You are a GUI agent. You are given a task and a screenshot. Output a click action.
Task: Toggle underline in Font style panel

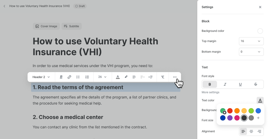[240, 84]
